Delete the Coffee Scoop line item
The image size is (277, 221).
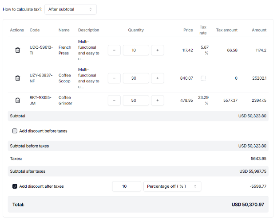(x=18, y=78)
